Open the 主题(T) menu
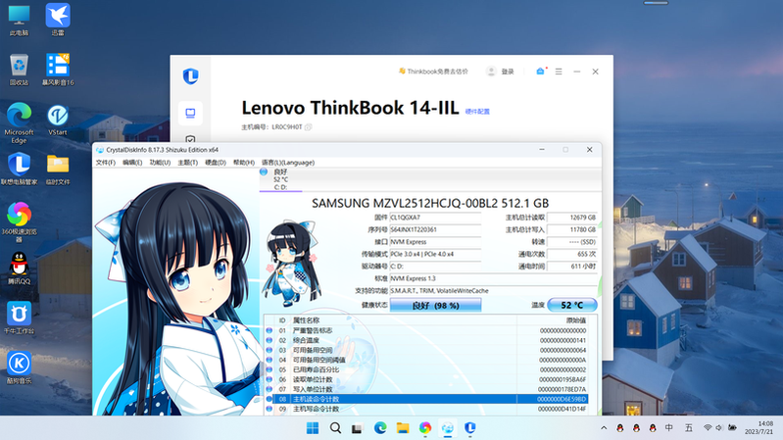This screenshot has width=783, height=440. (188, 163)
